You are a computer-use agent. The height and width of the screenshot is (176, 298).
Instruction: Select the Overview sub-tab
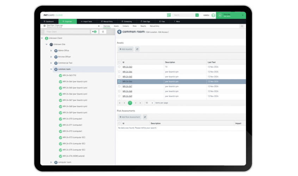(107, 26)
